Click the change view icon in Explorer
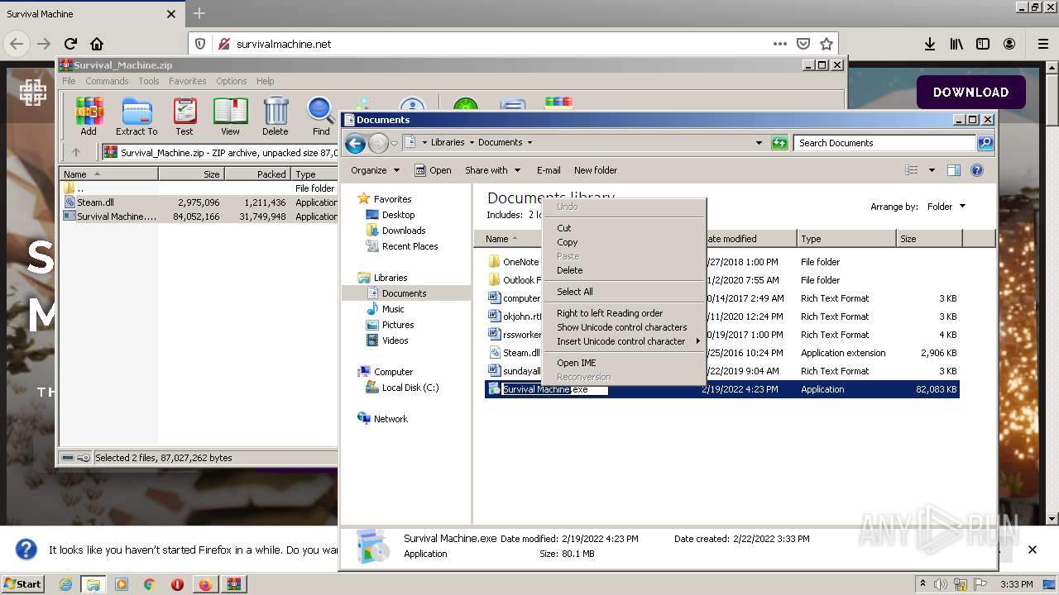This screenshot has height=595, width=1059. (x=912, y=170)
